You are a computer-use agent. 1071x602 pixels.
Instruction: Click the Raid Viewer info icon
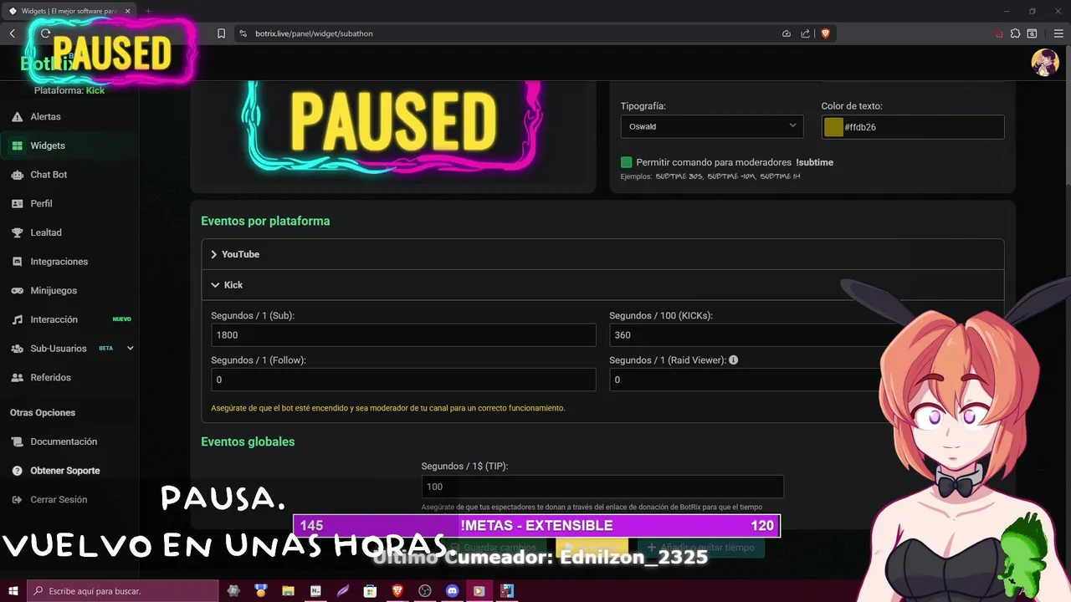733,360
